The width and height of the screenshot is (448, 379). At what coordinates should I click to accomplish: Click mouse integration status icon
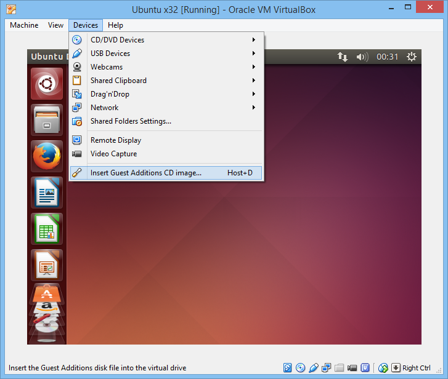[383, 368]
